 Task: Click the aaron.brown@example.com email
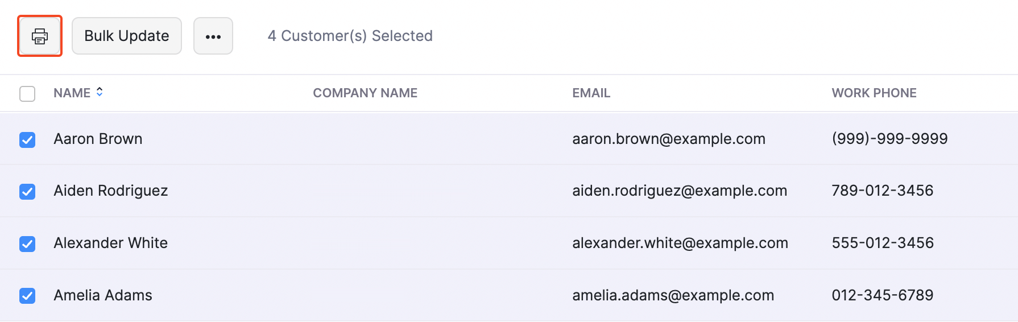(669, 139)
